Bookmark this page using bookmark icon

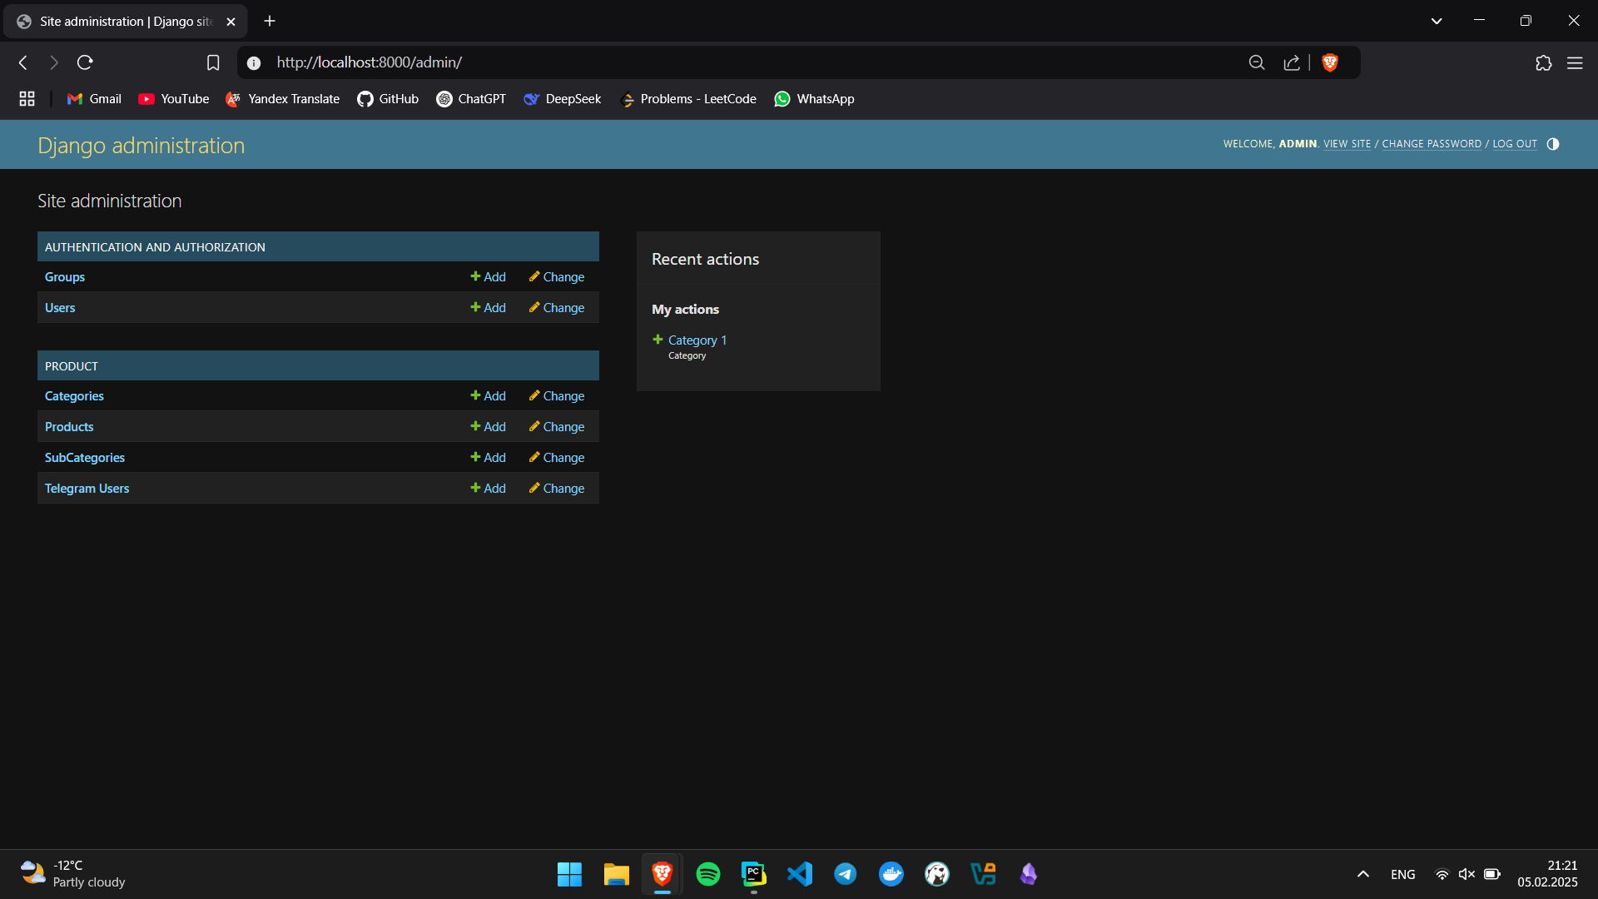point(213,62)
